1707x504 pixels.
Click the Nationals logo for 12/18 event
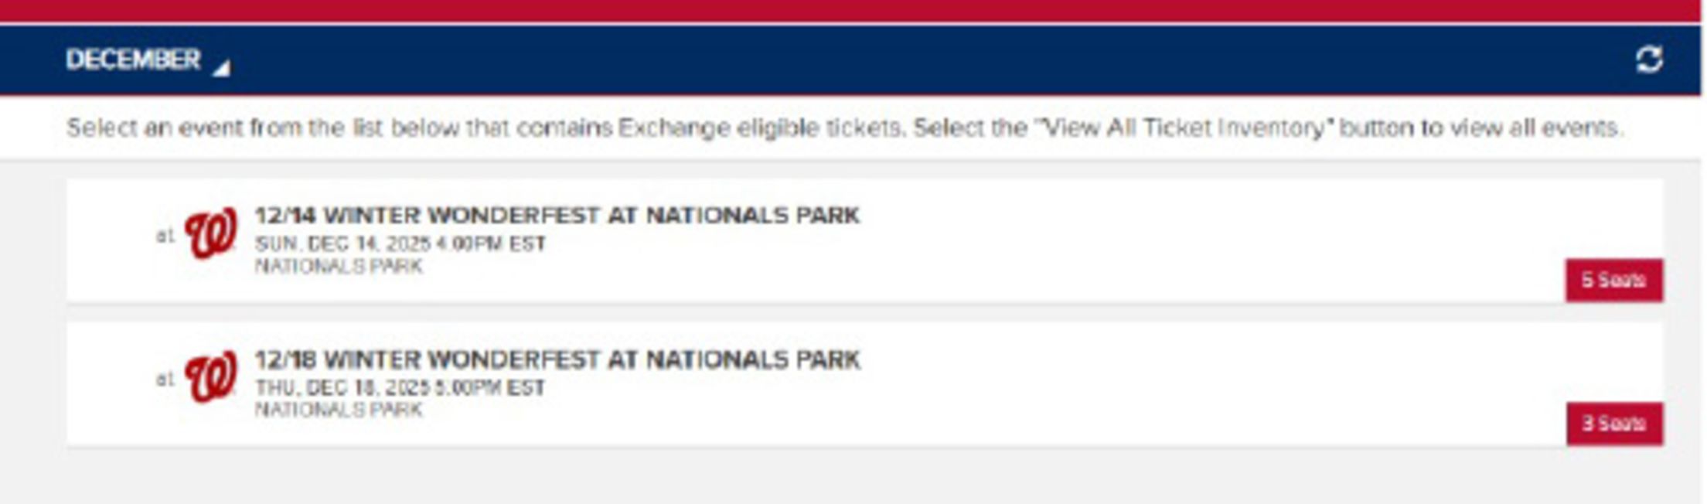coord(210,376)
